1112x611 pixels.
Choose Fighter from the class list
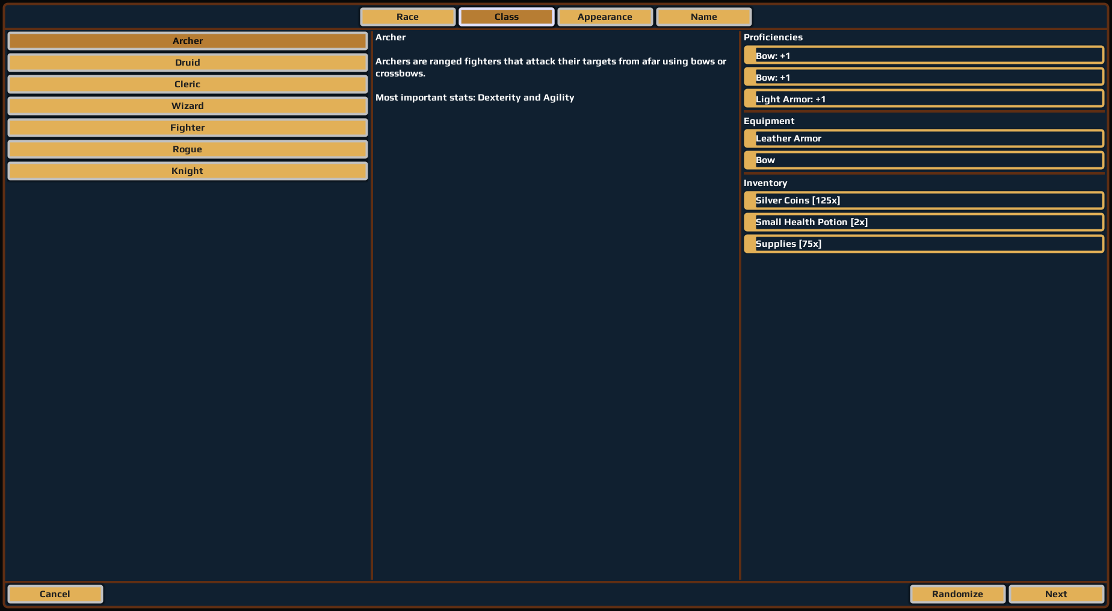(188, 128)
